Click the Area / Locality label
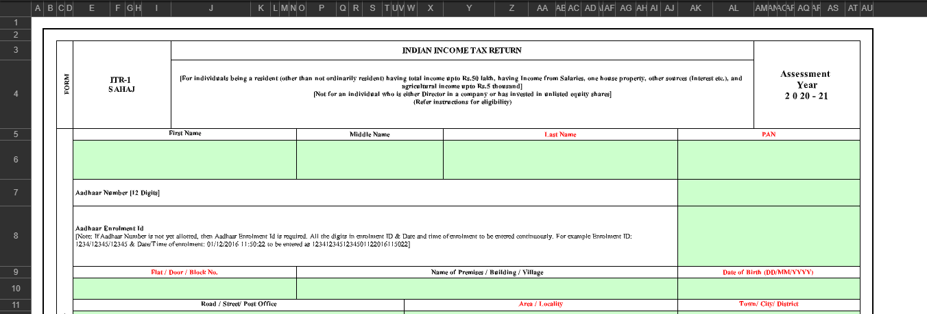The width and height of the screenshot is (927, 314). click(541, 304)
